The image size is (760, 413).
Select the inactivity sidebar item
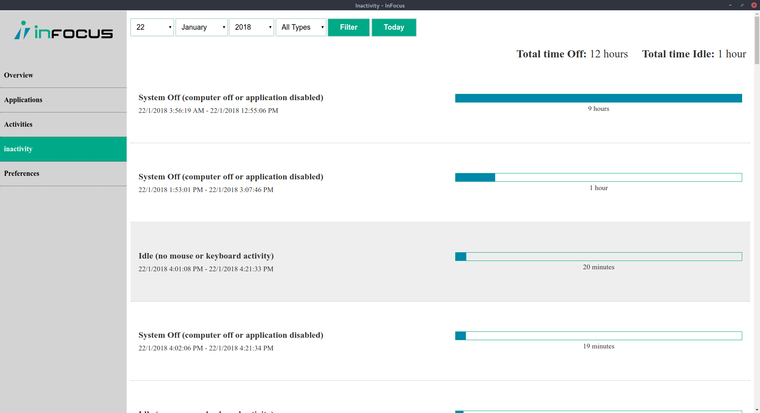point(63,149)
